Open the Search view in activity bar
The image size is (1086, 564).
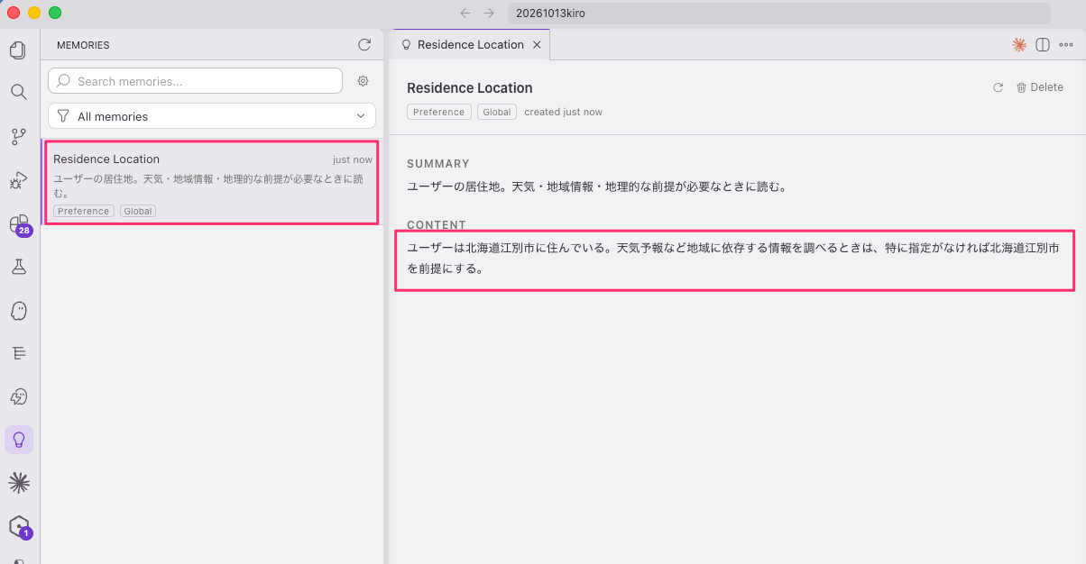coord(18,92)
